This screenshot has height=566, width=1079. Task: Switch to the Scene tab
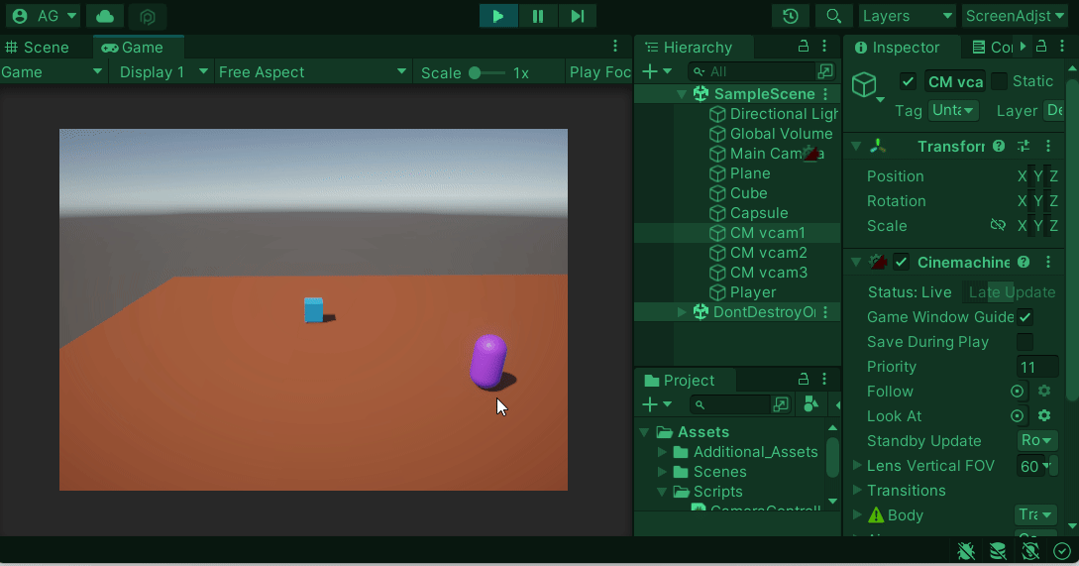coord(38,48)
